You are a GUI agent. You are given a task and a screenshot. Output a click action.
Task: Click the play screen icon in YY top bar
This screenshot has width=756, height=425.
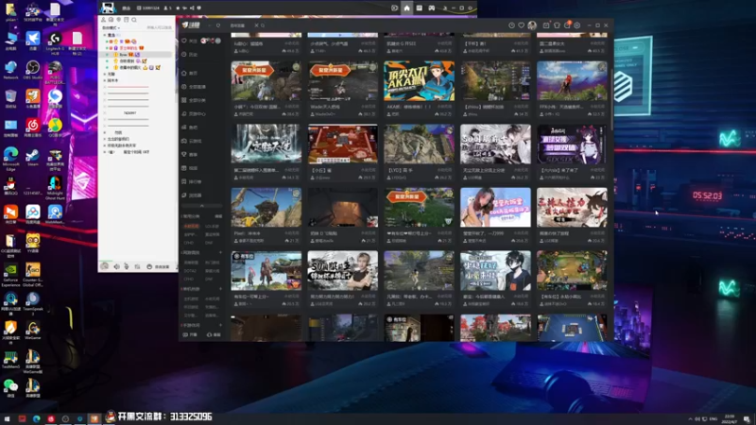[x=394, y=8]
